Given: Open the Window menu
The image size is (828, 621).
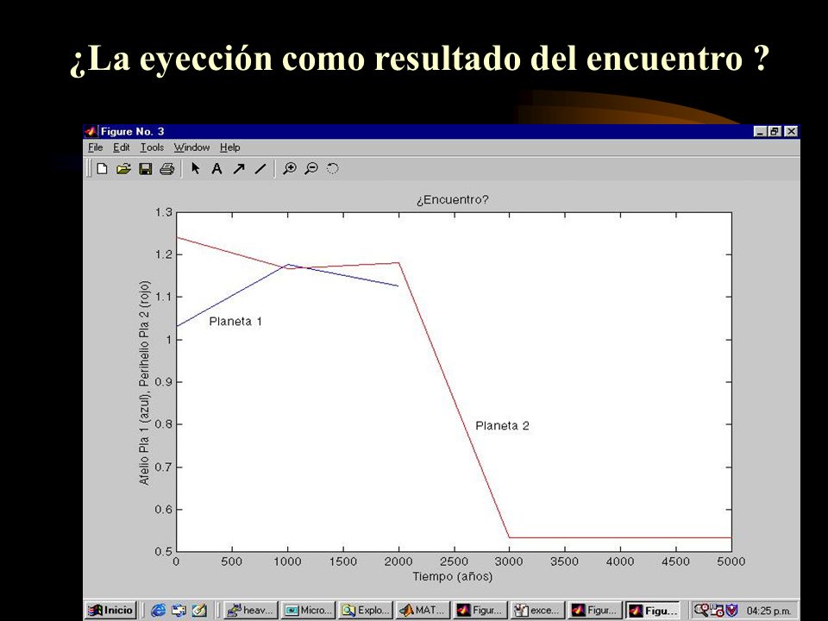Looking at the screenshot, I should [x=192, y=147].
